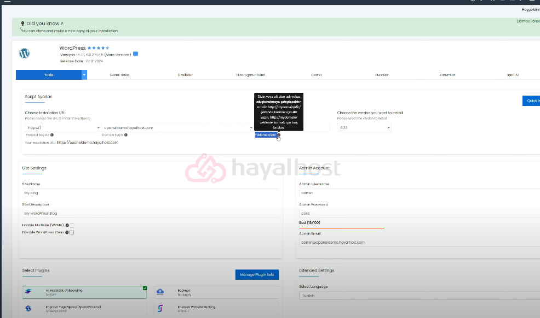Click the Admin Username field
540x318 pixels.
[x=420, y=193]
